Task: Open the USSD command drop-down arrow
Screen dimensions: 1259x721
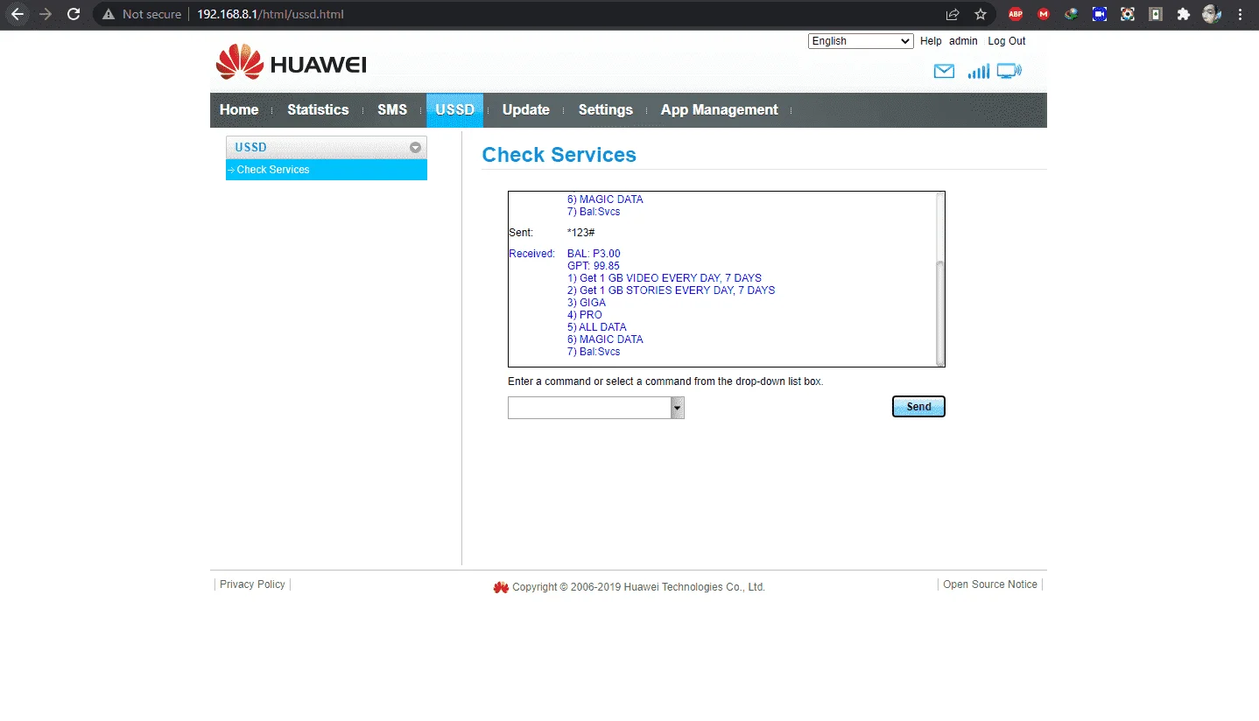Action: pyautogui.click(x=677, y=408)
